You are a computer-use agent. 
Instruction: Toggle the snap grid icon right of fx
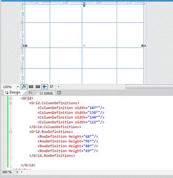(x=31, y=87)
